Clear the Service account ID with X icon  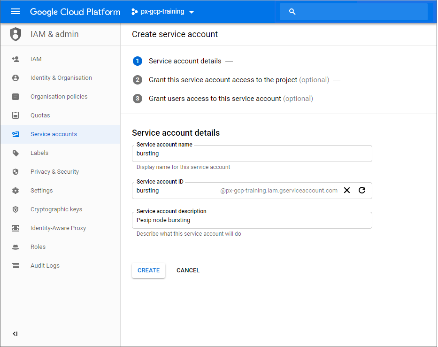point(347,190)
